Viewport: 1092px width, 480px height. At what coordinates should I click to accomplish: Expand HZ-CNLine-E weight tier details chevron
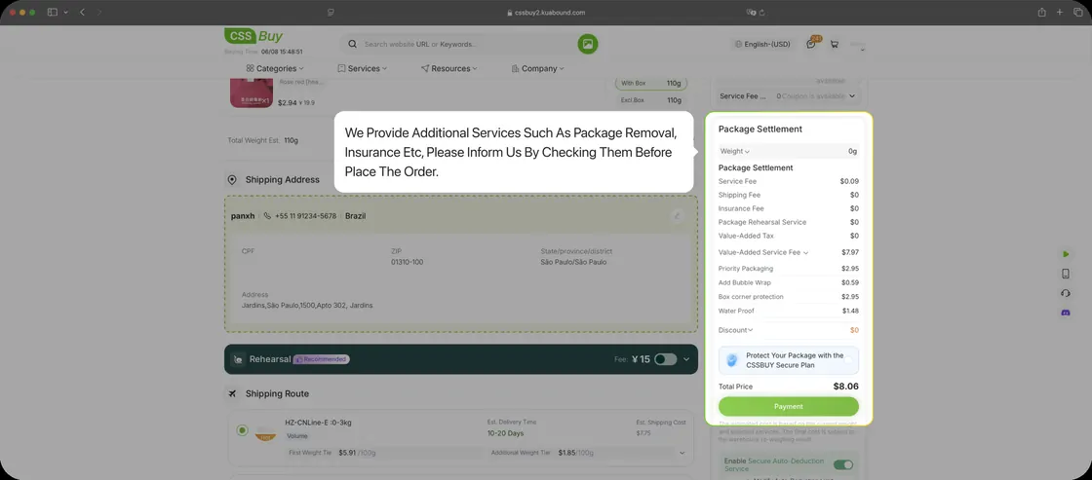(682, 453)
